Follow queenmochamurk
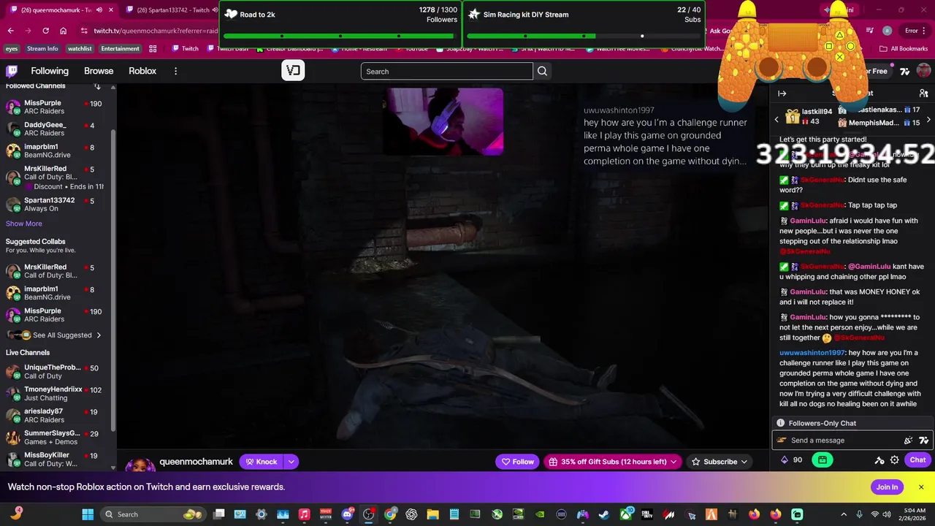The image size is (935, 526). 518,462
